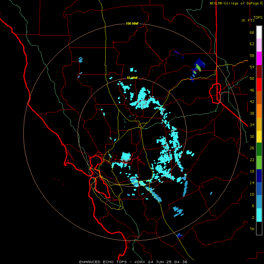Click the 50 NMI range ring label
Viewport: 264px width, 264px height.
[x=132, y=78]
